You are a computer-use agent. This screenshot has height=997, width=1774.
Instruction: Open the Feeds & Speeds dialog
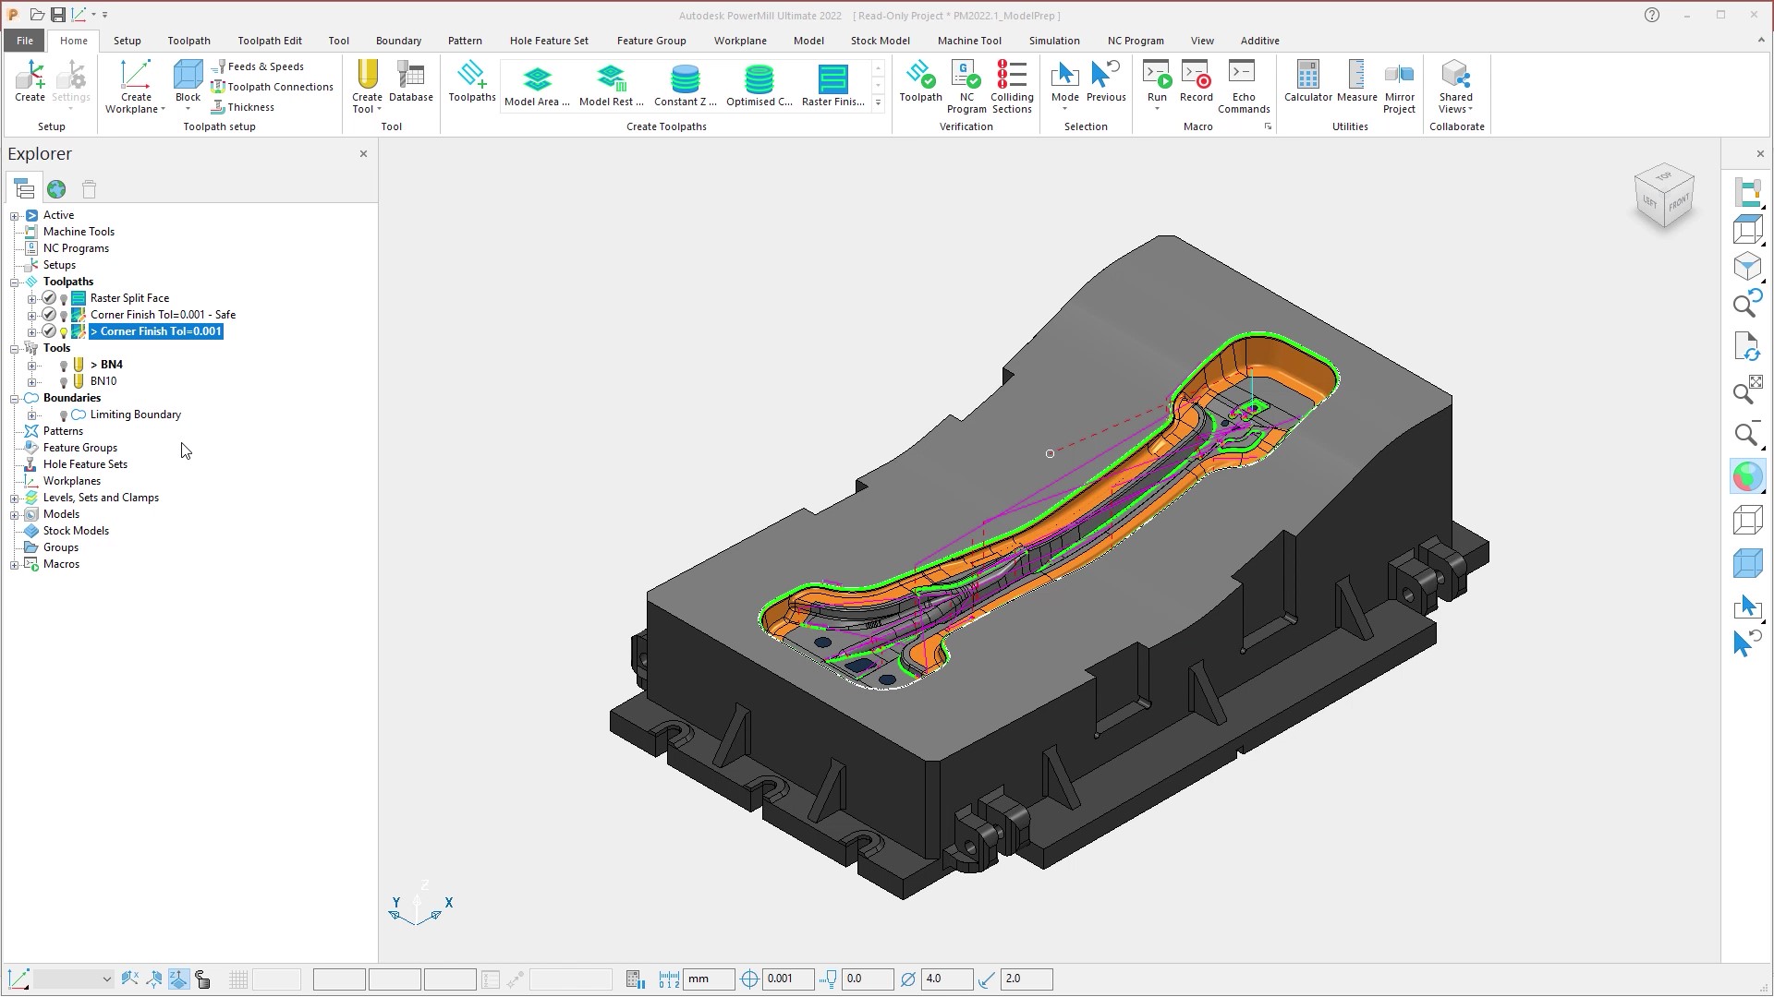[x=266, y=66]
